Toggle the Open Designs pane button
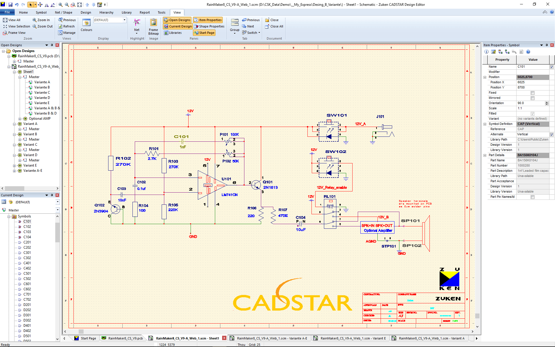The height and width of the screenshot is (347, 555). pyautogui.click(x=177, y=20)
